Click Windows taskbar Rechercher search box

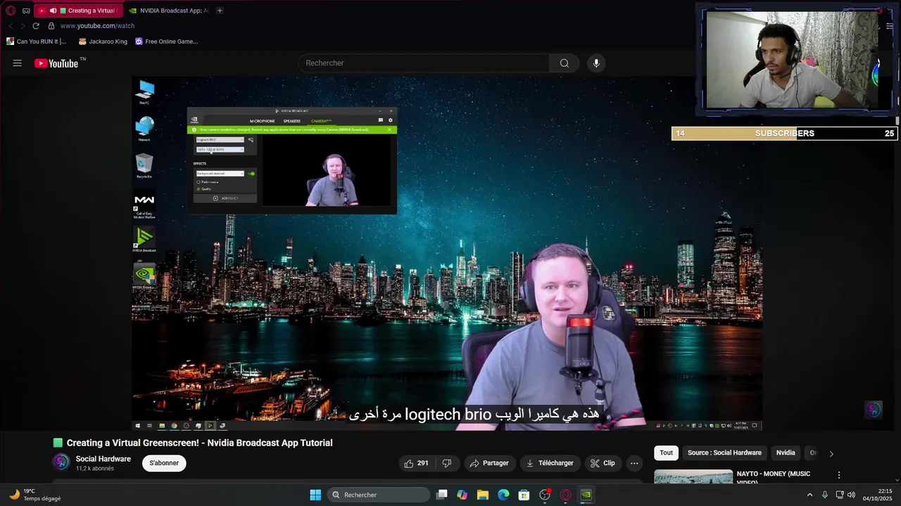379,495
